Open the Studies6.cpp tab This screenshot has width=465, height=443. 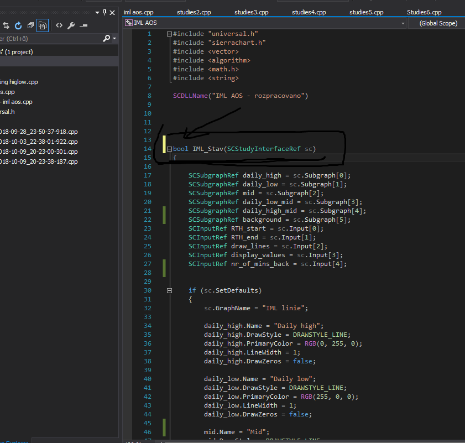coord(424,12)
